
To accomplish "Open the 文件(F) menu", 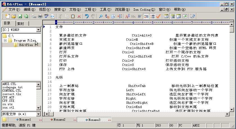I will click(x=14, y=10).
